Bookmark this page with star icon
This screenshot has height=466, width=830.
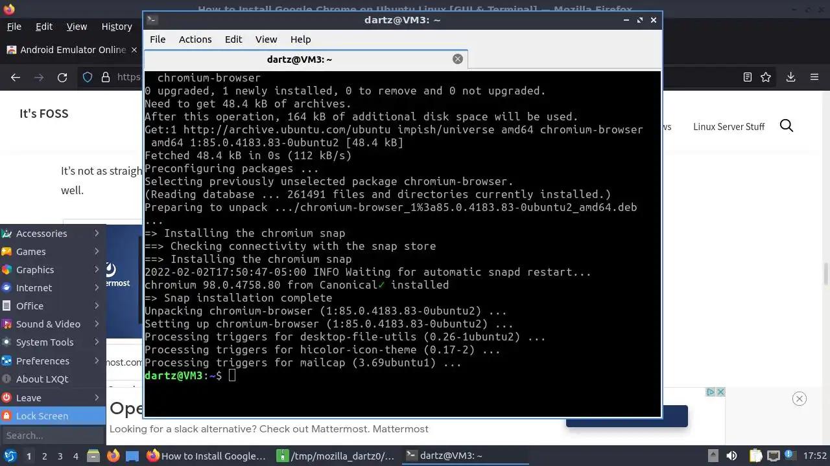pyautogui.click(x=766, y=77)
